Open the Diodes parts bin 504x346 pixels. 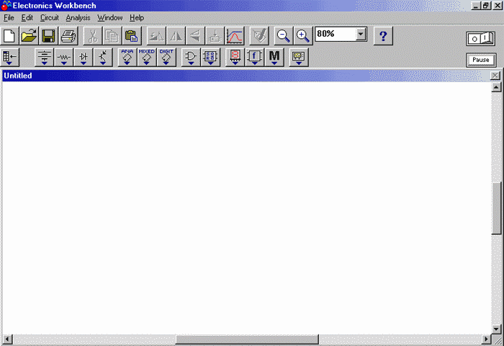click(x=84, y=57)
